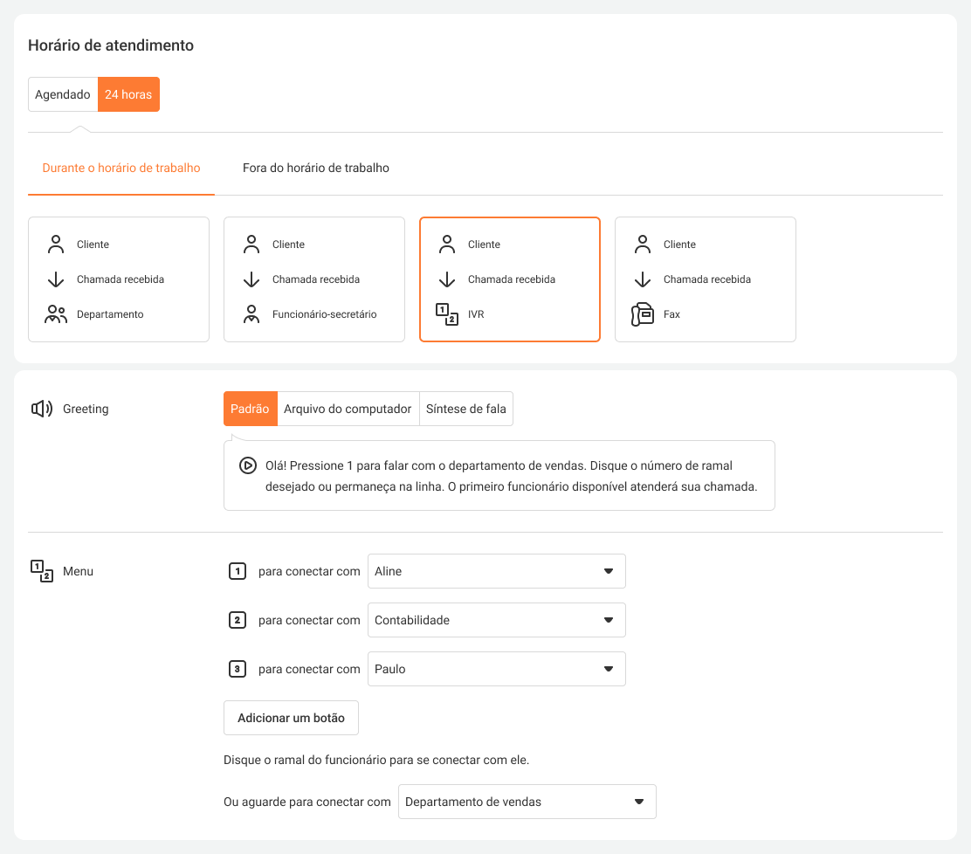Click the number 1 key icon

click(237, 571)
